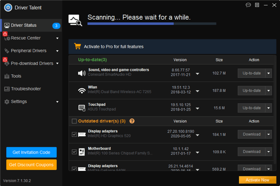
Task: Click the Driver Talent logo icon
Action: pos(8,8)
